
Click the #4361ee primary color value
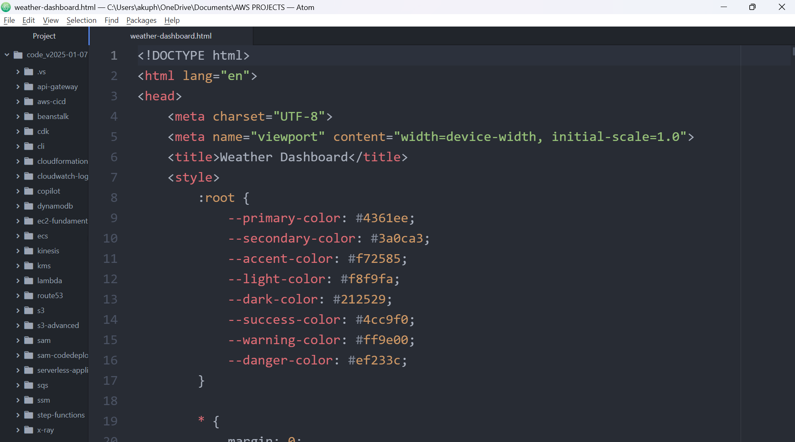[x=382, y=218]
